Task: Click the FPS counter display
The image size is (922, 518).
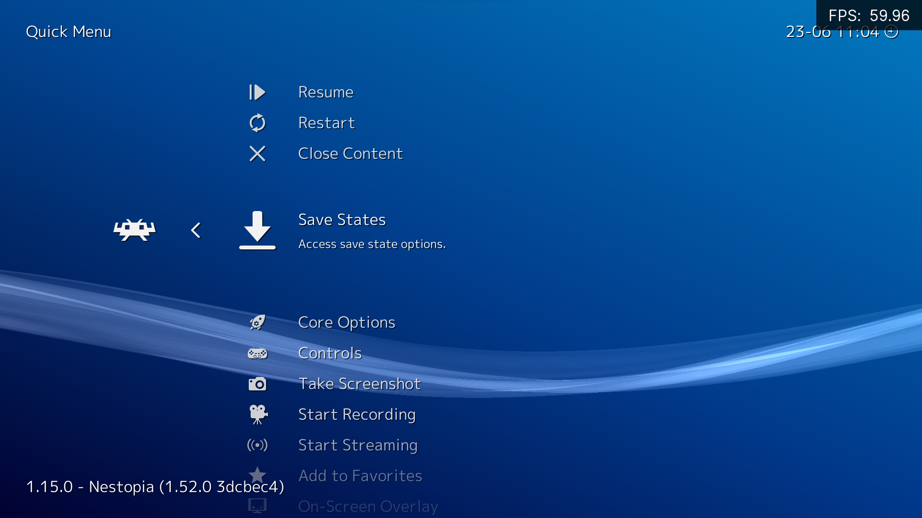Action: 869,15
